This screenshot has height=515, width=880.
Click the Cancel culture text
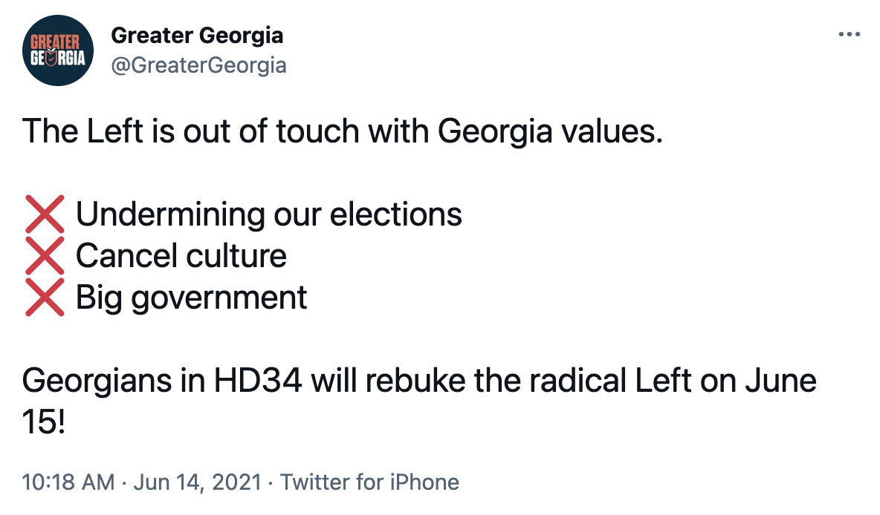tap(181, 256)
